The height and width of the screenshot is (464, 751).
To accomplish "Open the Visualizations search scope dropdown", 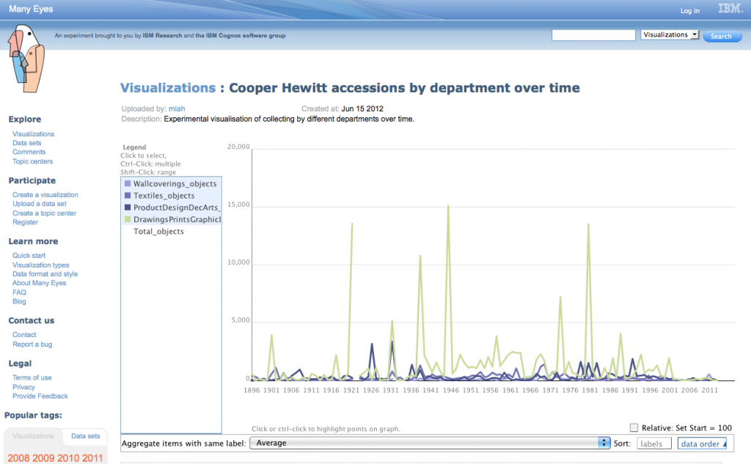I will pyautogui.click(x=670, y=35).
